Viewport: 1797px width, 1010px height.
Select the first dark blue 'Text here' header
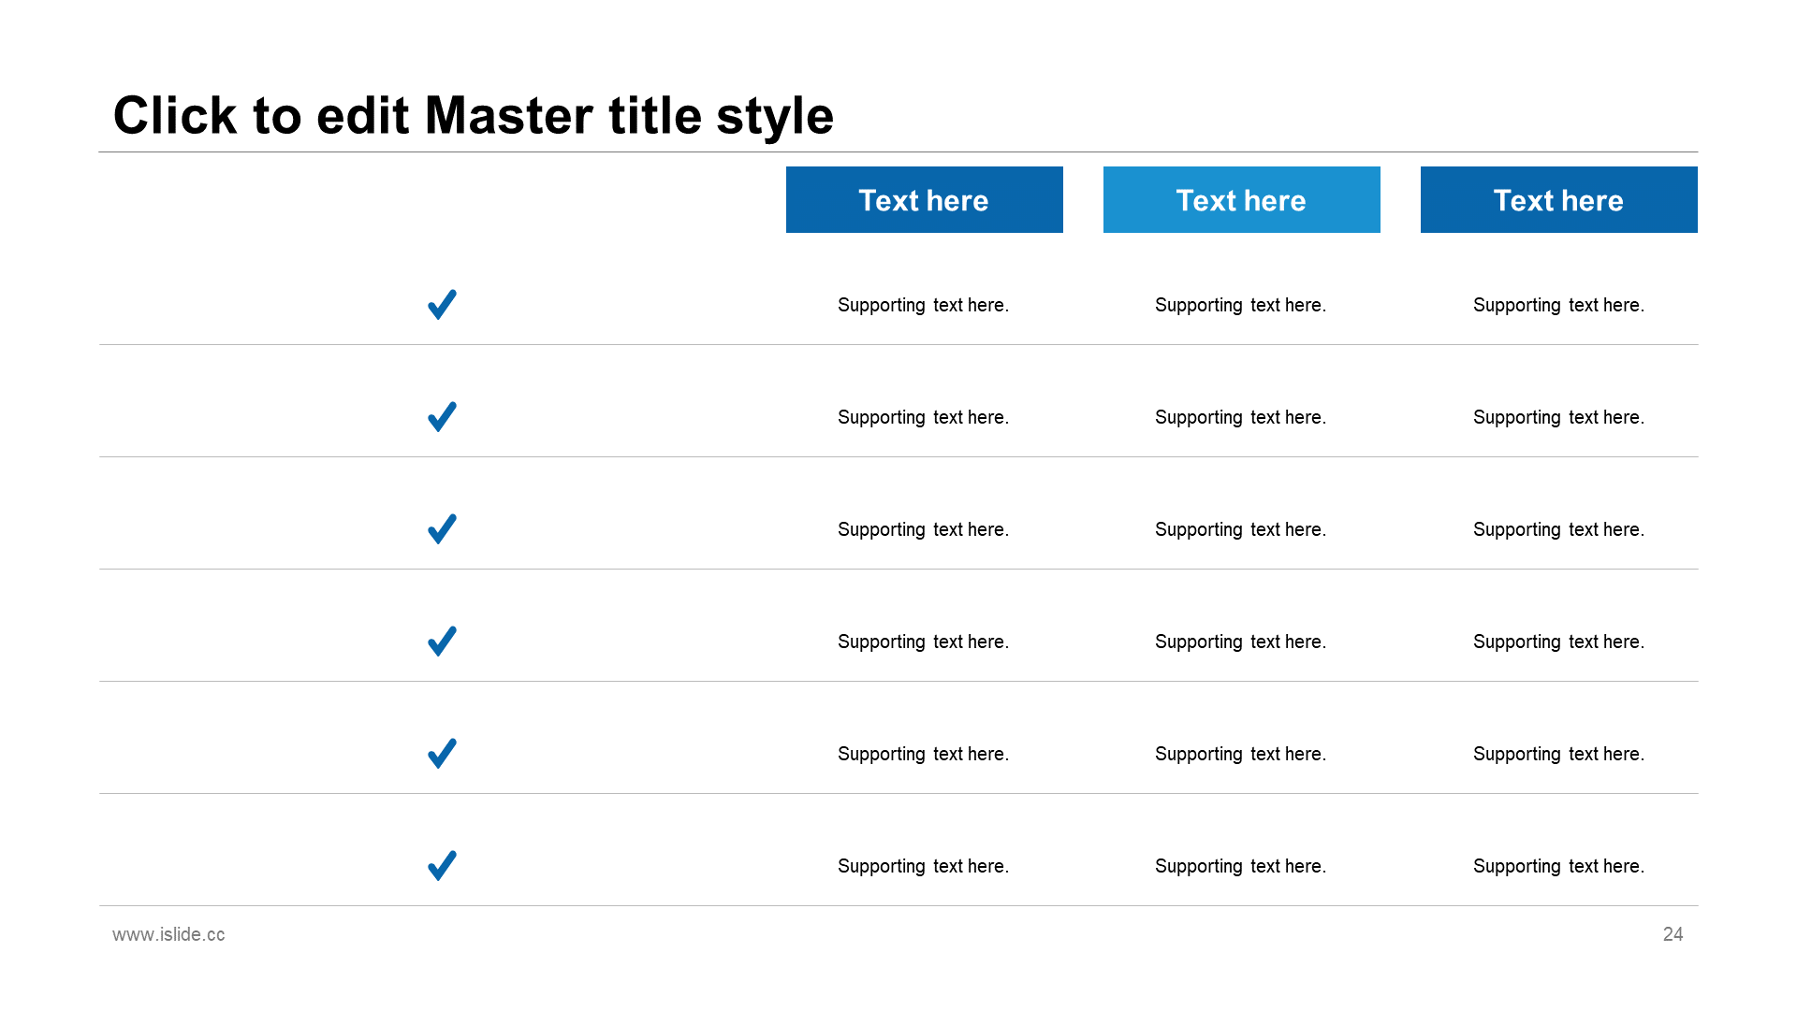(x=925, y=199)
